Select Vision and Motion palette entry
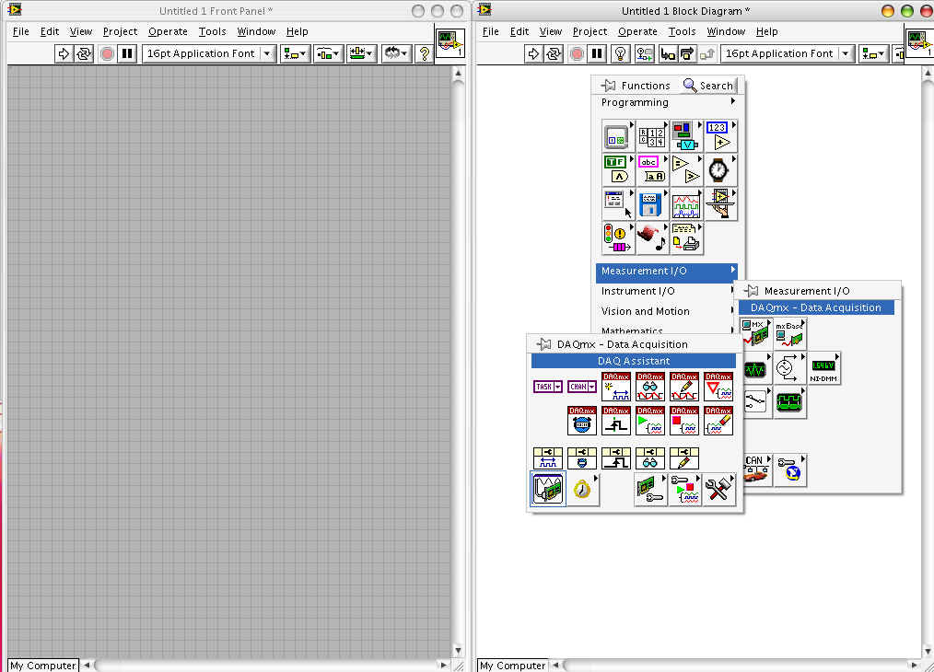This screenshot has width=934, height=672. point(667,311)
